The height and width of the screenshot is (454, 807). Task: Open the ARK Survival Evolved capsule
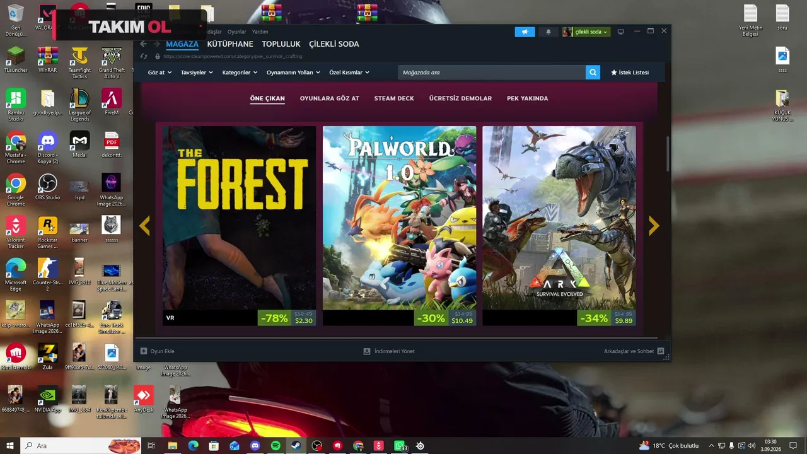click(x=559, y=226)
